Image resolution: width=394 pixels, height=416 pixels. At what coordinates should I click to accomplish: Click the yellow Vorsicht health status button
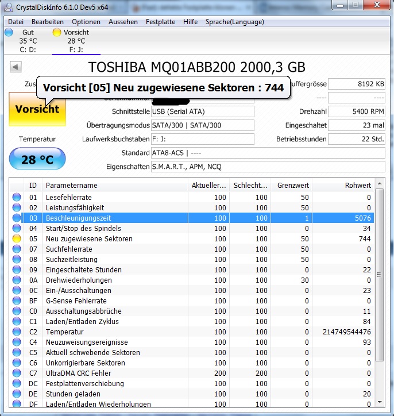(x=37, y=109)
